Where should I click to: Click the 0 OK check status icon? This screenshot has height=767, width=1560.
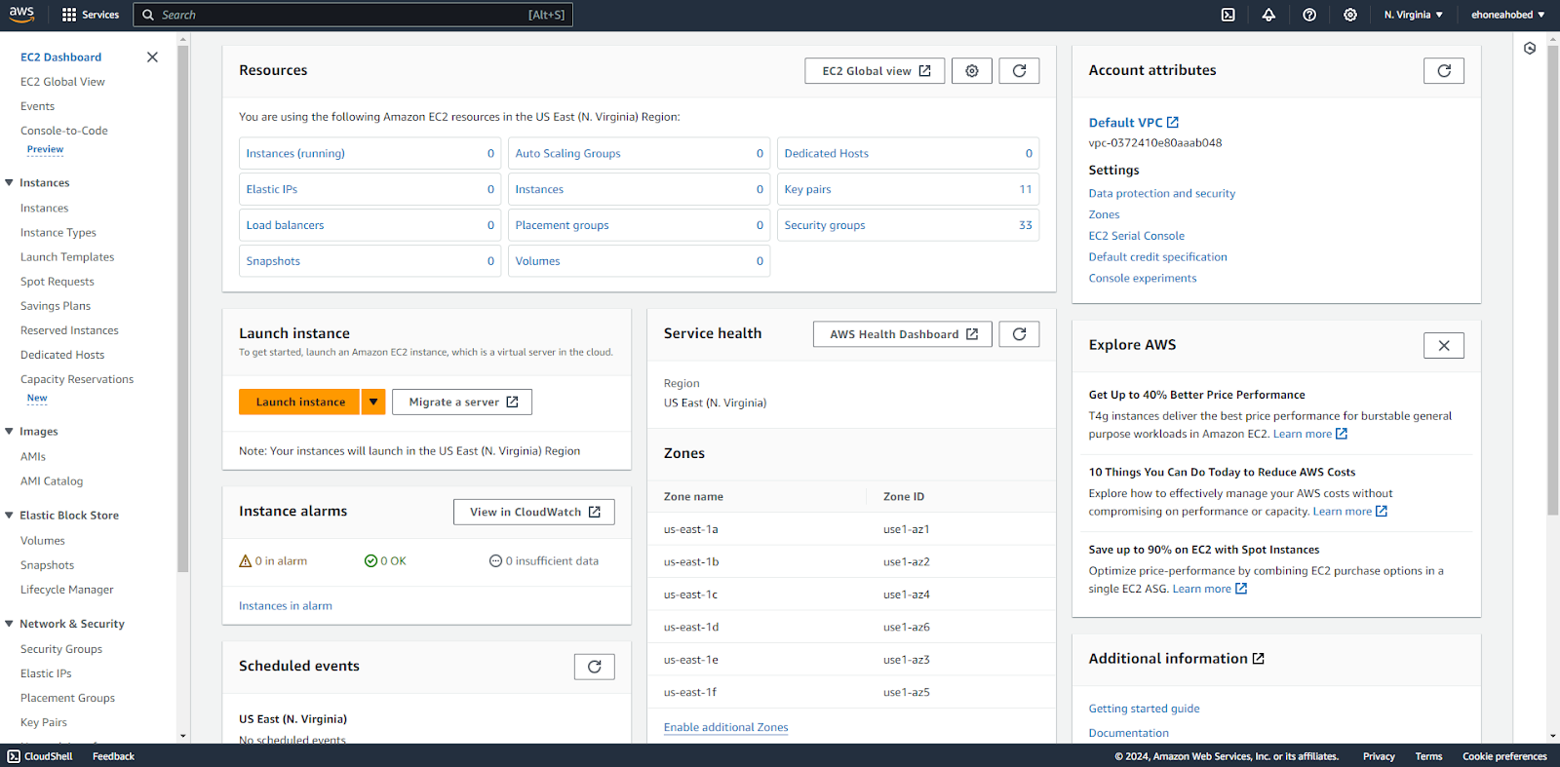(x=370, y=561)
